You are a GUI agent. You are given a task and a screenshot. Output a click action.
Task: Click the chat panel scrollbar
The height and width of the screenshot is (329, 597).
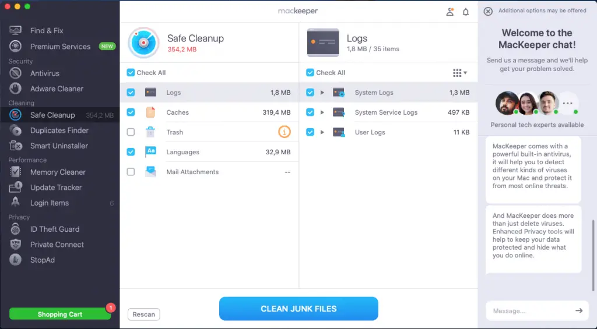pyautogui.click(x=593, y=256)
